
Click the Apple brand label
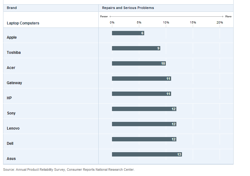(12, 37)
